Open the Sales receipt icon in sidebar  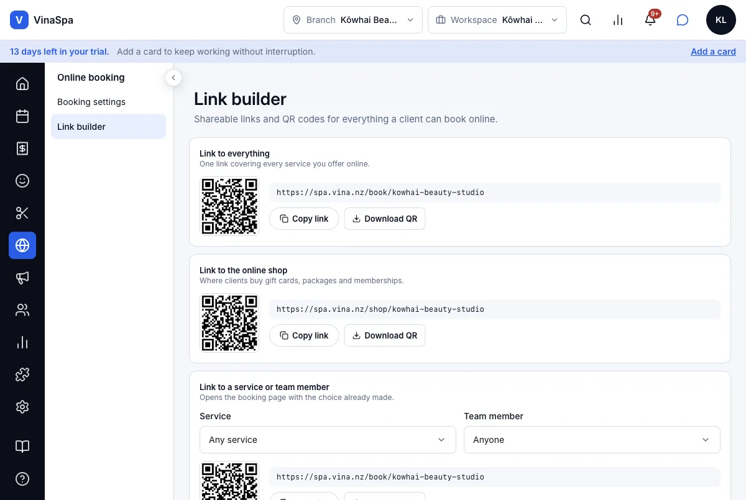click(22, 148)
